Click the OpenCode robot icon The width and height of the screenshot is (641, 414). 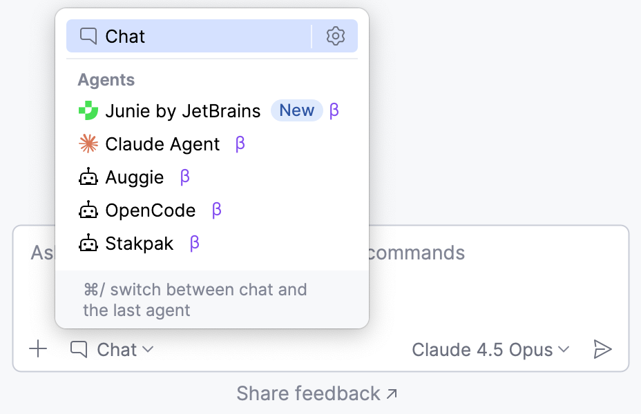(89, 210)
